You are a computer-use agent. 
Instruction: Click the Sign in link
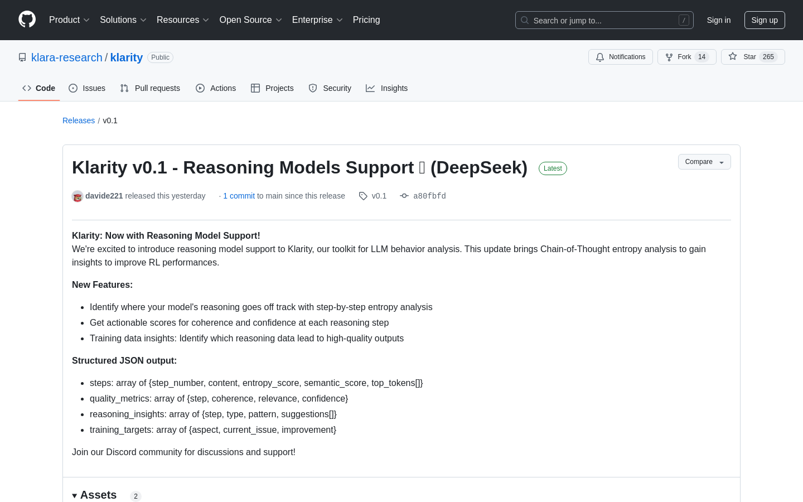(719, 20)
